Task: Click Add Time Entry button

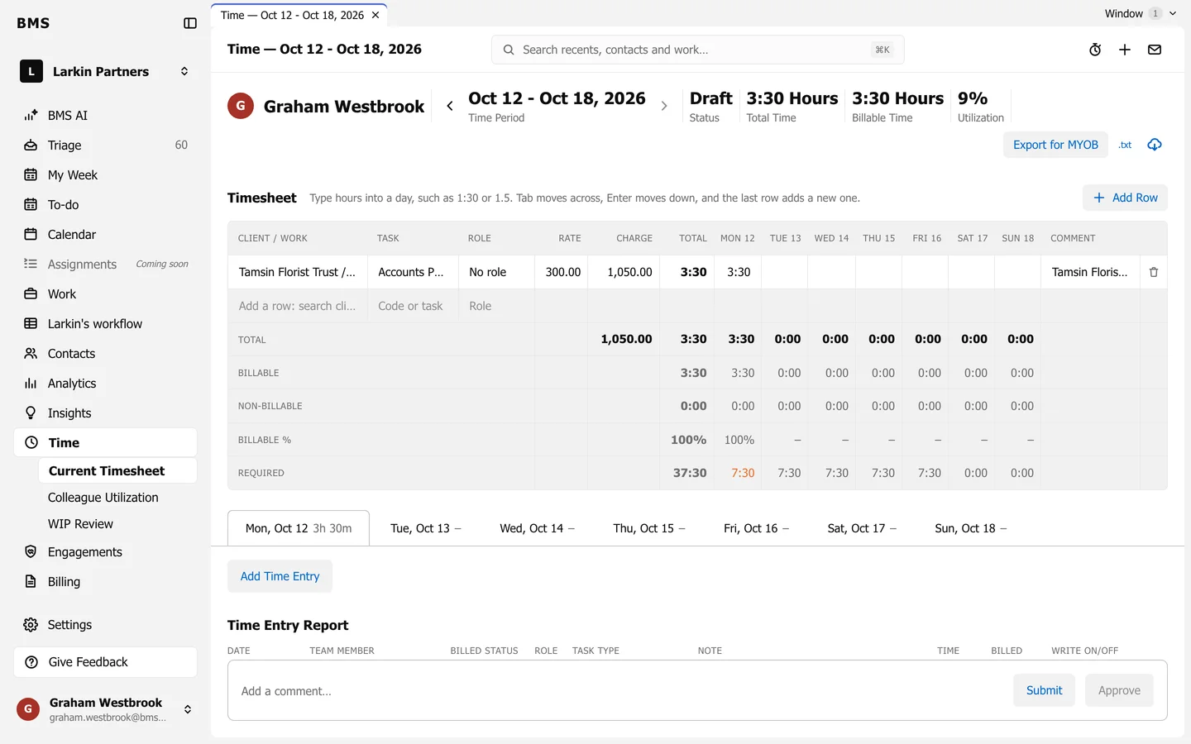Action: point(280,576)
